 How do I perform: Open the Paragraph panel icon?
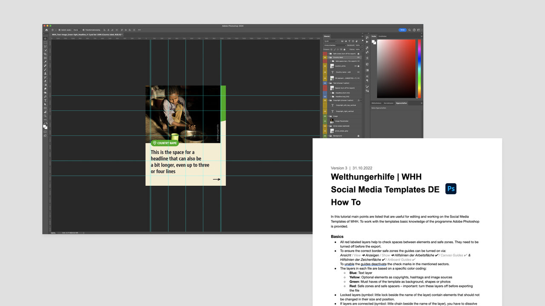point(367,80)
